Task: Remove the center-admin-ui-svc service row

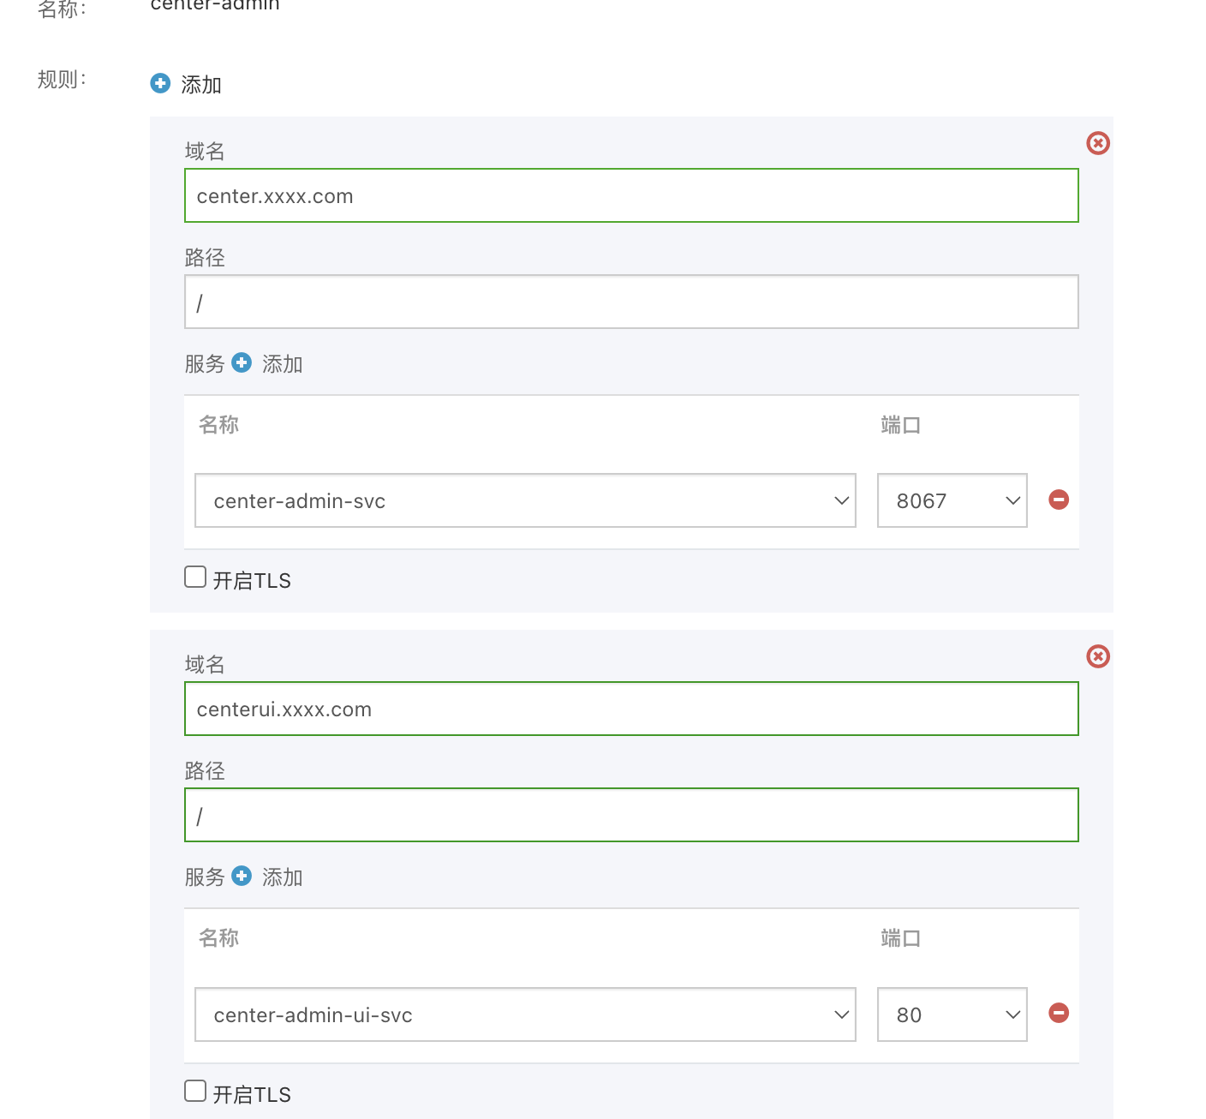Action: 1059,1014
